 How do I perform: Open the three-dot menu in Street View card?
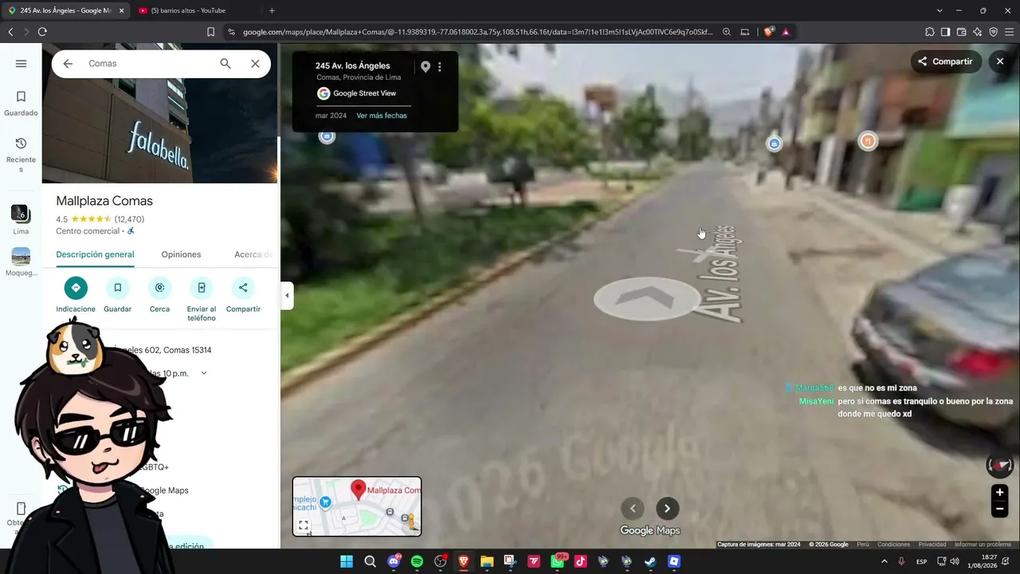[440, 67]
